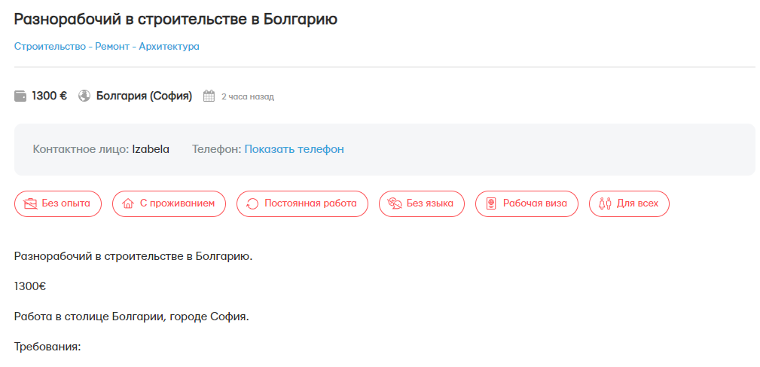Click the globe location icon
Screen dimensions: 760x367
tap(84, 96)
